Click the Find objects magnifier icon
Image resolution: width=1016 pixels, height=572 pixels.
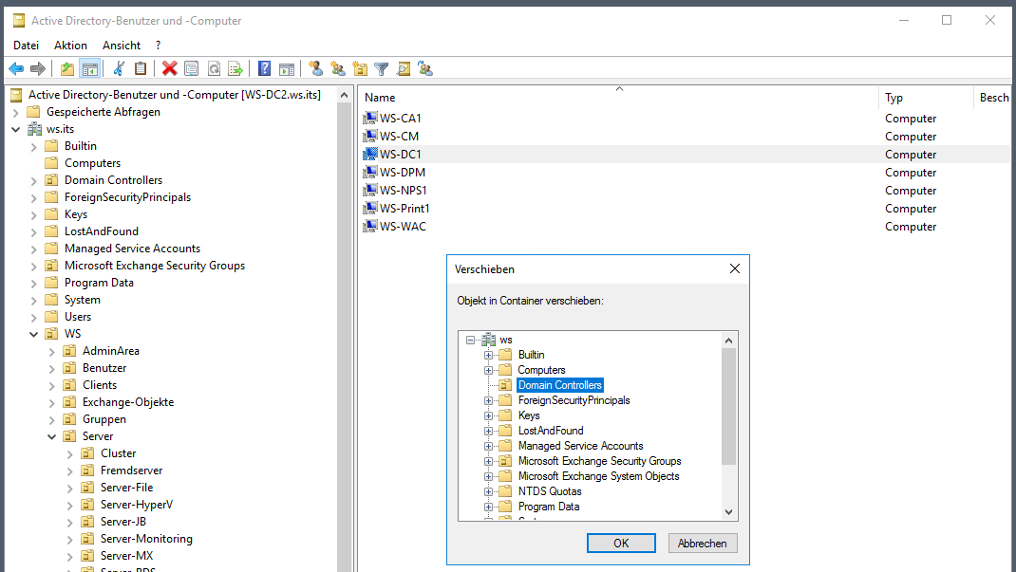[x=404, y=68]
